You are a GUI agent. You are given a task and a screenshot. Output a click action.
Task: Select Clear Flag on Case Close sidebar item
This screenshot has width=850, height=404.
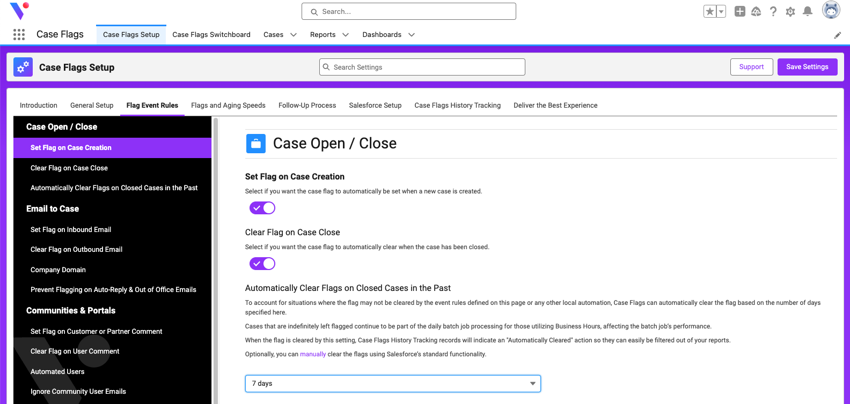pyautogui.click(x=113, y=168)
